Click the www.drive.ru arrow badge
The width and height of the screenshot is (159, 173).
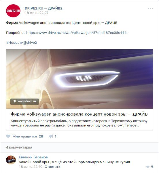click(24, 101)
